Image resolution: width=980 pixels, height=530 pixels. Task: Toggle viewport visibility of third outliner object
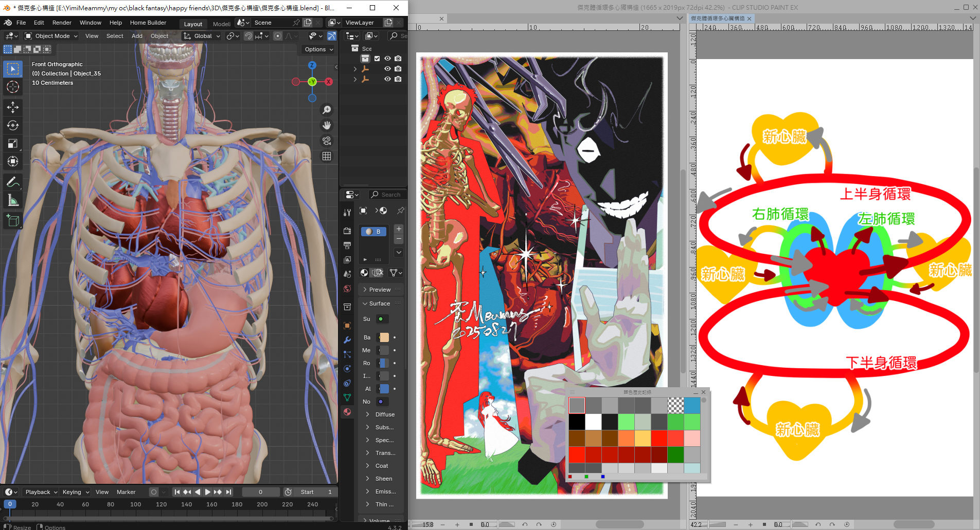coord(387,79)
